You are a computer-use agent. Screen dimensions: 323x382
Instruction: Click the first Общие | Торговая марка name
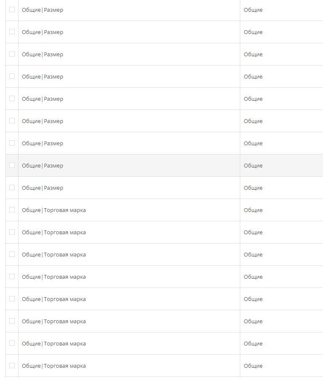[x=54, y=210]
